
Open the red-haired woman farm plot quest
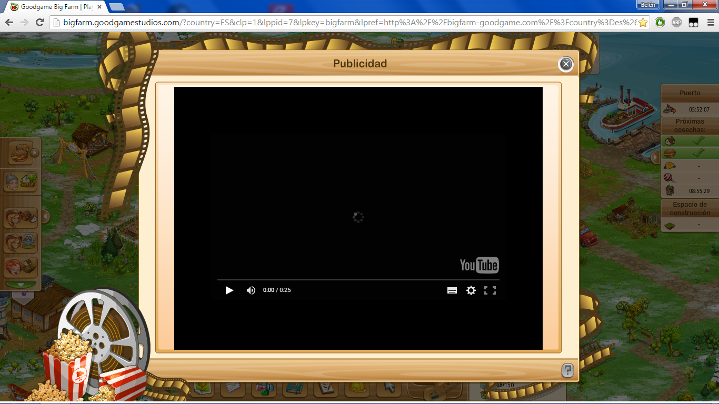tap(21, 267)
